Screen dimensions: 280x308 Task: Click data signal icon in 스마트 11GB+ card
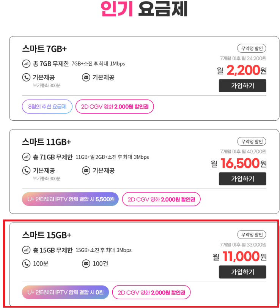(x=26, y=156)
